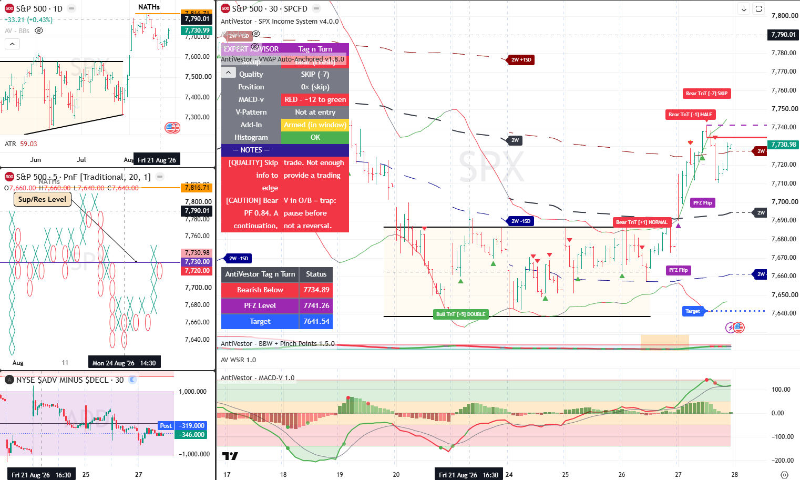Click the Bear TnT [+1] NORMAL signal label
The height and width of the screenshot is (480, 800).
pyautogui.click(x=641, y=222)
